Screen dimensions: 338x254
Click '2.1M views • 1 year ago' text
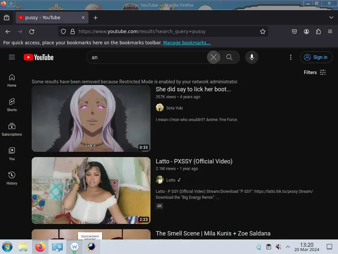tap(177, 169)
